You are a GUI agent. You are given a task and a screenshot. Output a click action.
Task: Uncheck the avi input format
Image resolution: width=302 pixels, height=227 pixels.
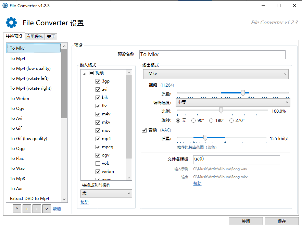coord(98,89)
